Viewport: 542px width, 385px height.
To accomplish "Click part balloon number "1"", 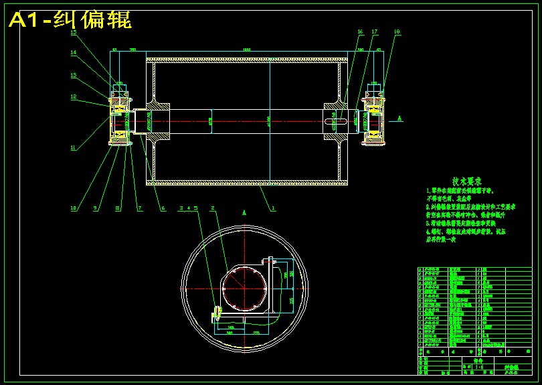I will point(273,208).
